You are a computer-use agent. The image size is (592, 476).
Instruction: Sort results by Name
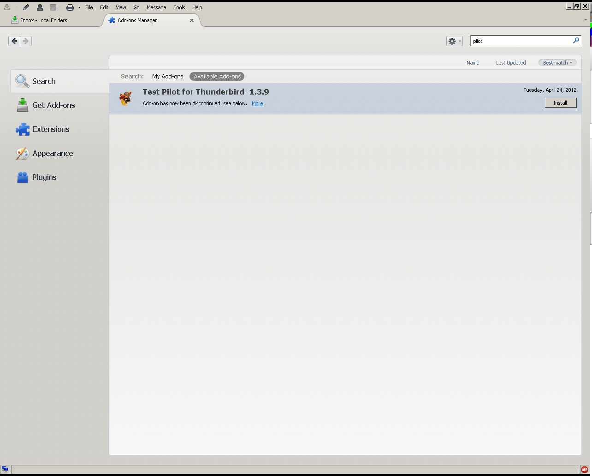473,63
